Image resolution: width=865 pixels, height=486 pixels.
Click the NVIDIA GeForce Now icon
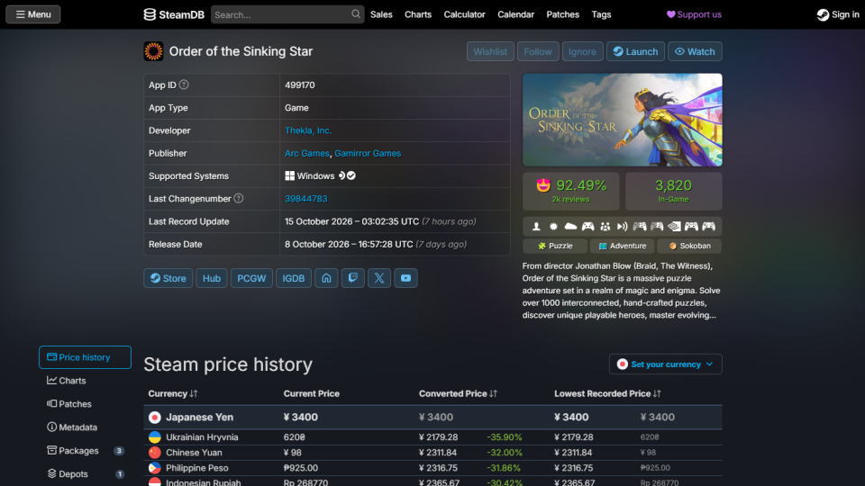coord(674,227)
